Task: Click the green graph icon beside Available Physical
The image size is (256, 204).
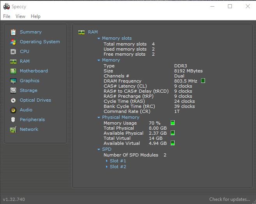Action: [173, 133]
